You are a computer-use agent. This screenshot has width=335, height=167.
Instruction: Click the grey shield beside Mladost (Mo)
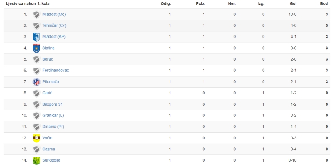[x=36, y=15]
